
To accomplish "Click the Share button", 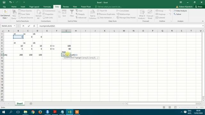I will (x=199, y=7).
